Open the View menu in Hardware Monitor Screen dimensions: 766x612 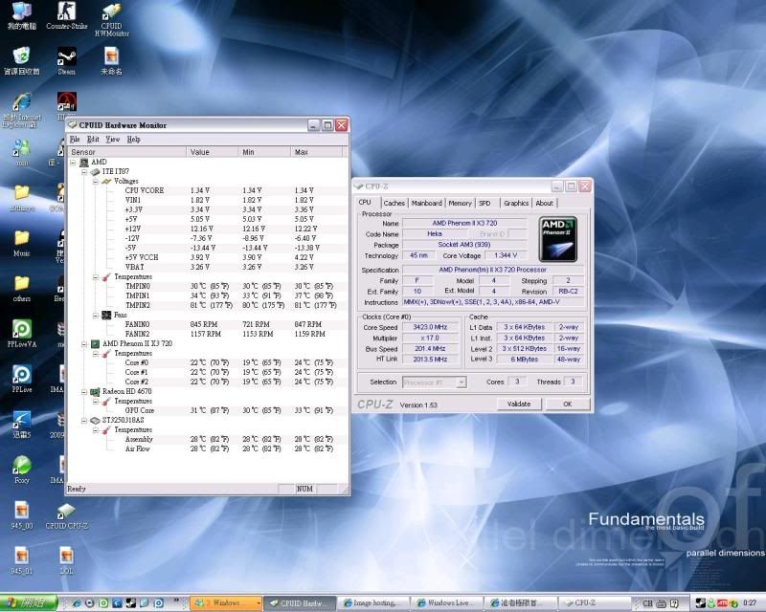pos(112,140)
